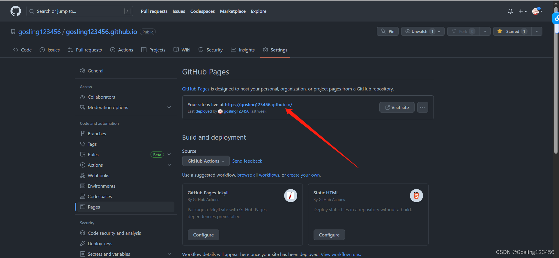Select Pages in settings sidebar
559x258 pixels.
click(125, 207)
